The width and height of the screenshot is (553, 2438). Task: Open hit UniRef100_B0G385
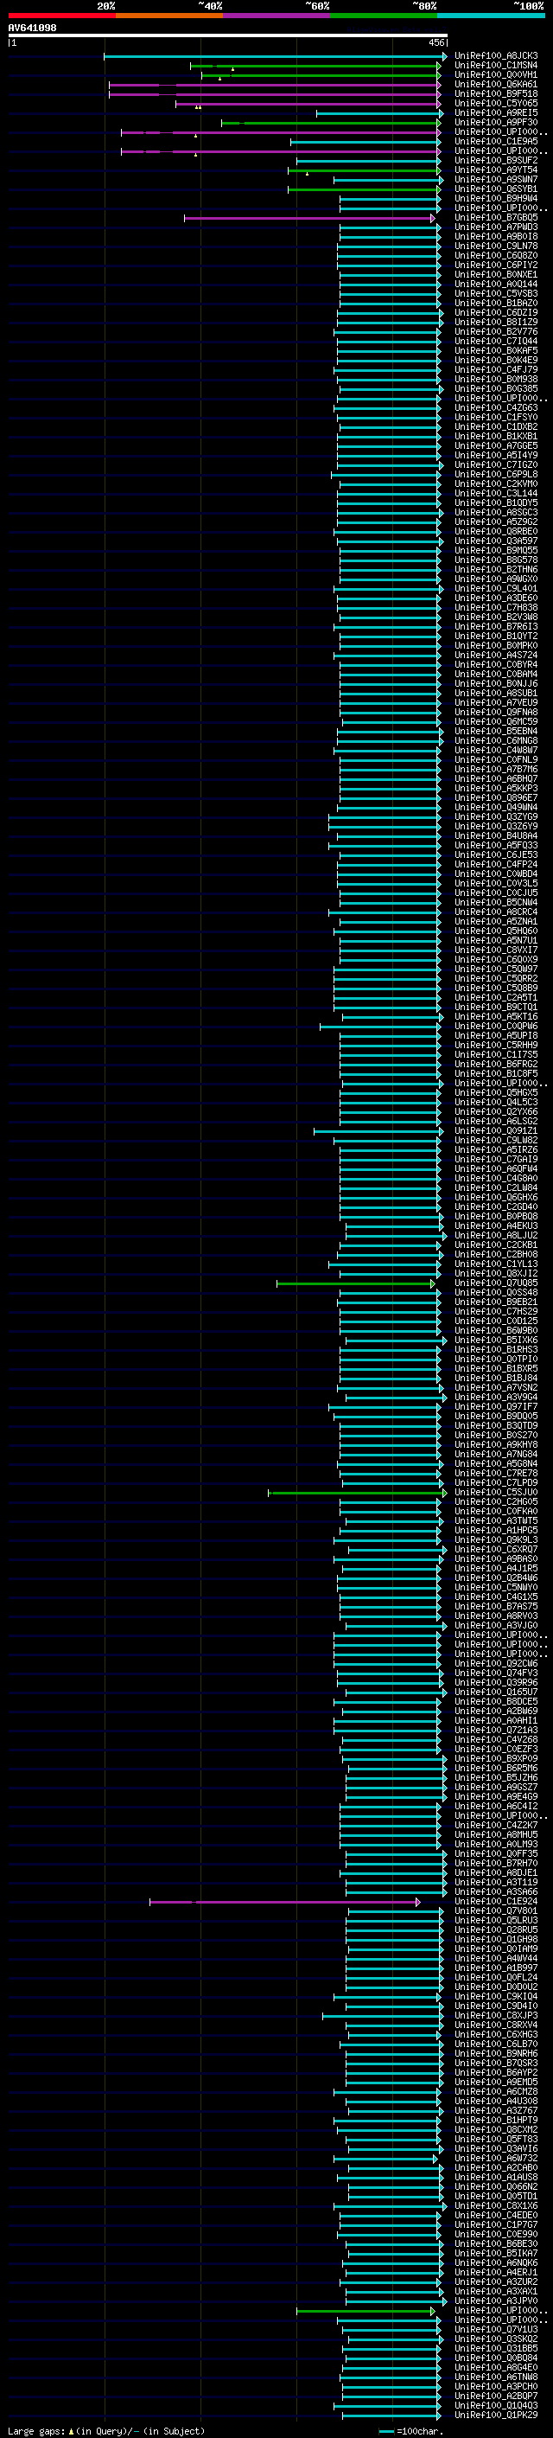point(496,389)
